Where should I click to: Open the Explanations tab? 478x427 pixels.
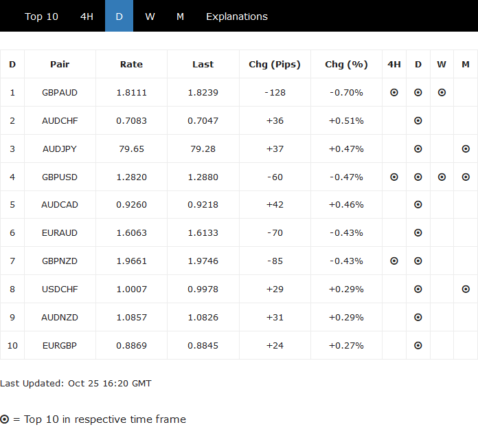pos(237,17)
